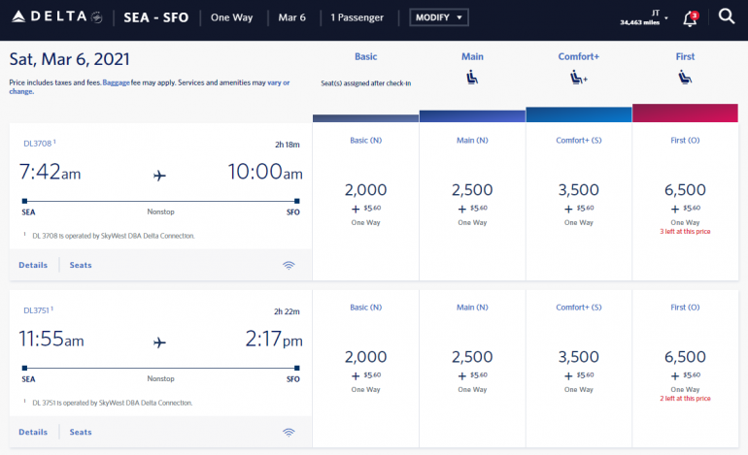This screenshot has width=748, height=455.
Task: View Seats for the 7:42am flight
Action: click(81, 265)
